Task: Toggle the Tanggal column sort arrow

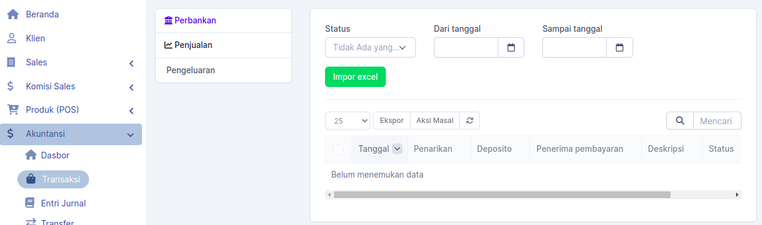Action: coord(397,149)
